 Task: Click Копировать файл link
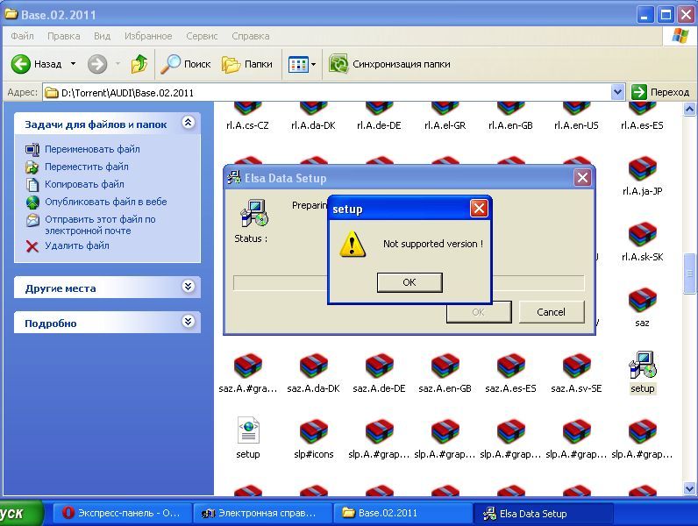(x=84, y=184)
